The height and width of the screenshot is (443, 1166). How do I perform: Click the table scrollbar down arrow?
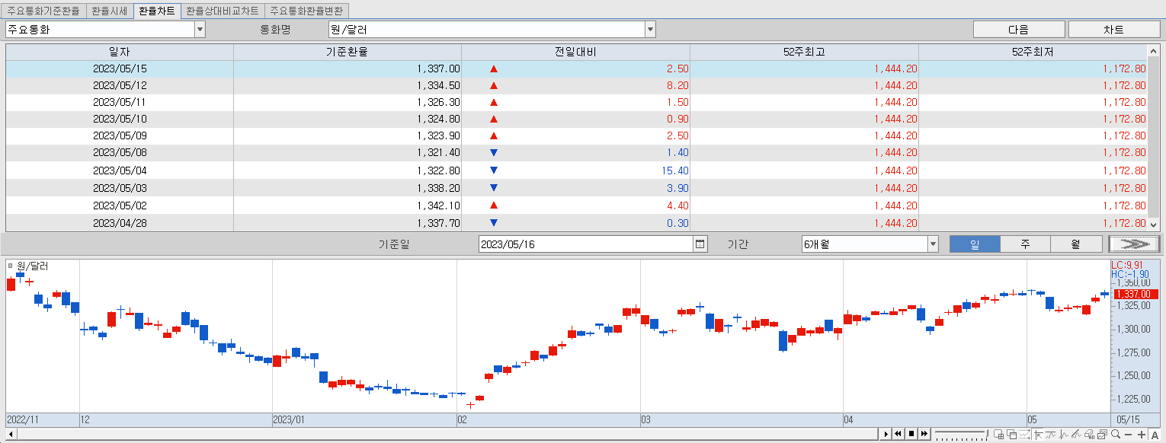tap(1153, 225)
